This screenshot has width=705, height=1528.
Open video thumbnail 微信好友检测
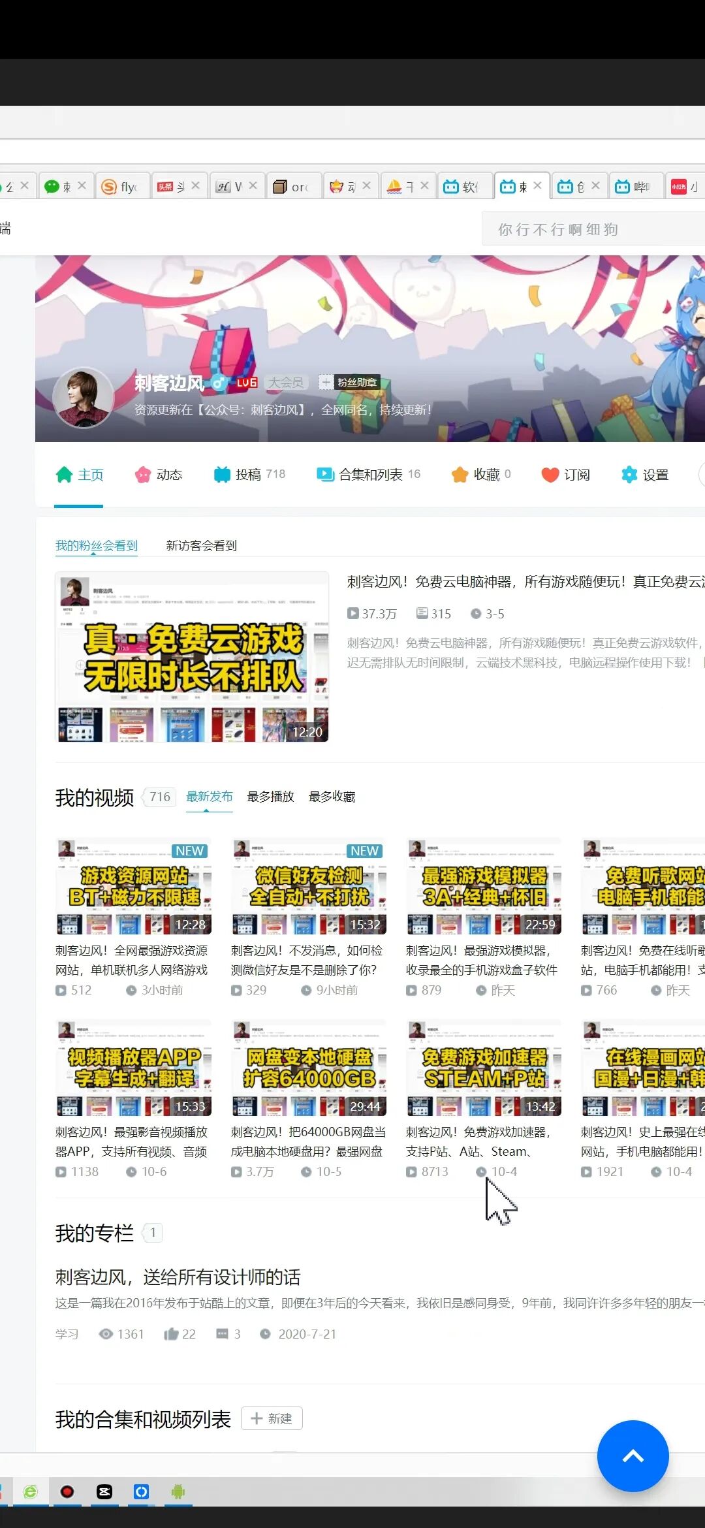pos(309,886)
